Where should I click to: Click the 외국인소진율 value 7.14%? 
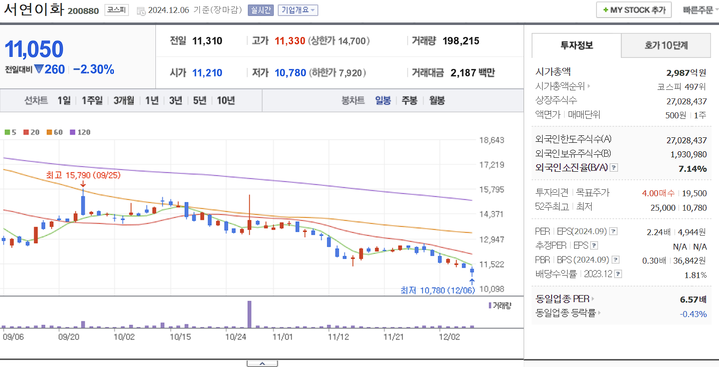coord(693,168)
